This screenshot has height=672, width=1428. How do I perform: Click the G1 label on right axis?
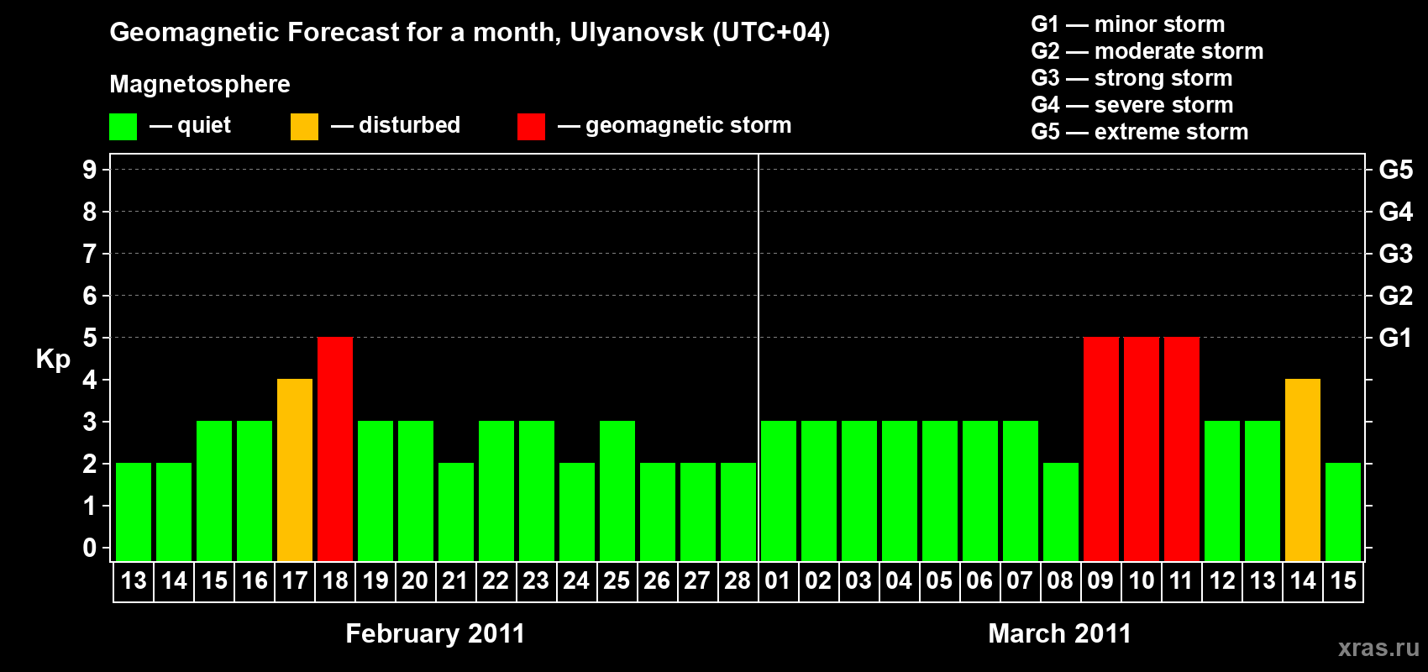point(1396,338)
